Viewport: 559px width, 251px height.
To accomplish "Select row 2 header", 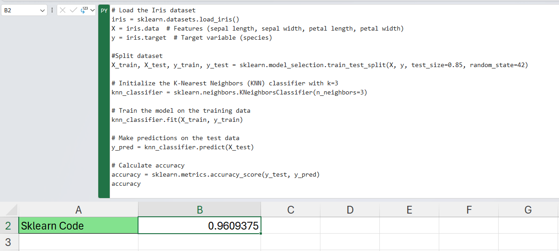I will click(x=9, y=225).
